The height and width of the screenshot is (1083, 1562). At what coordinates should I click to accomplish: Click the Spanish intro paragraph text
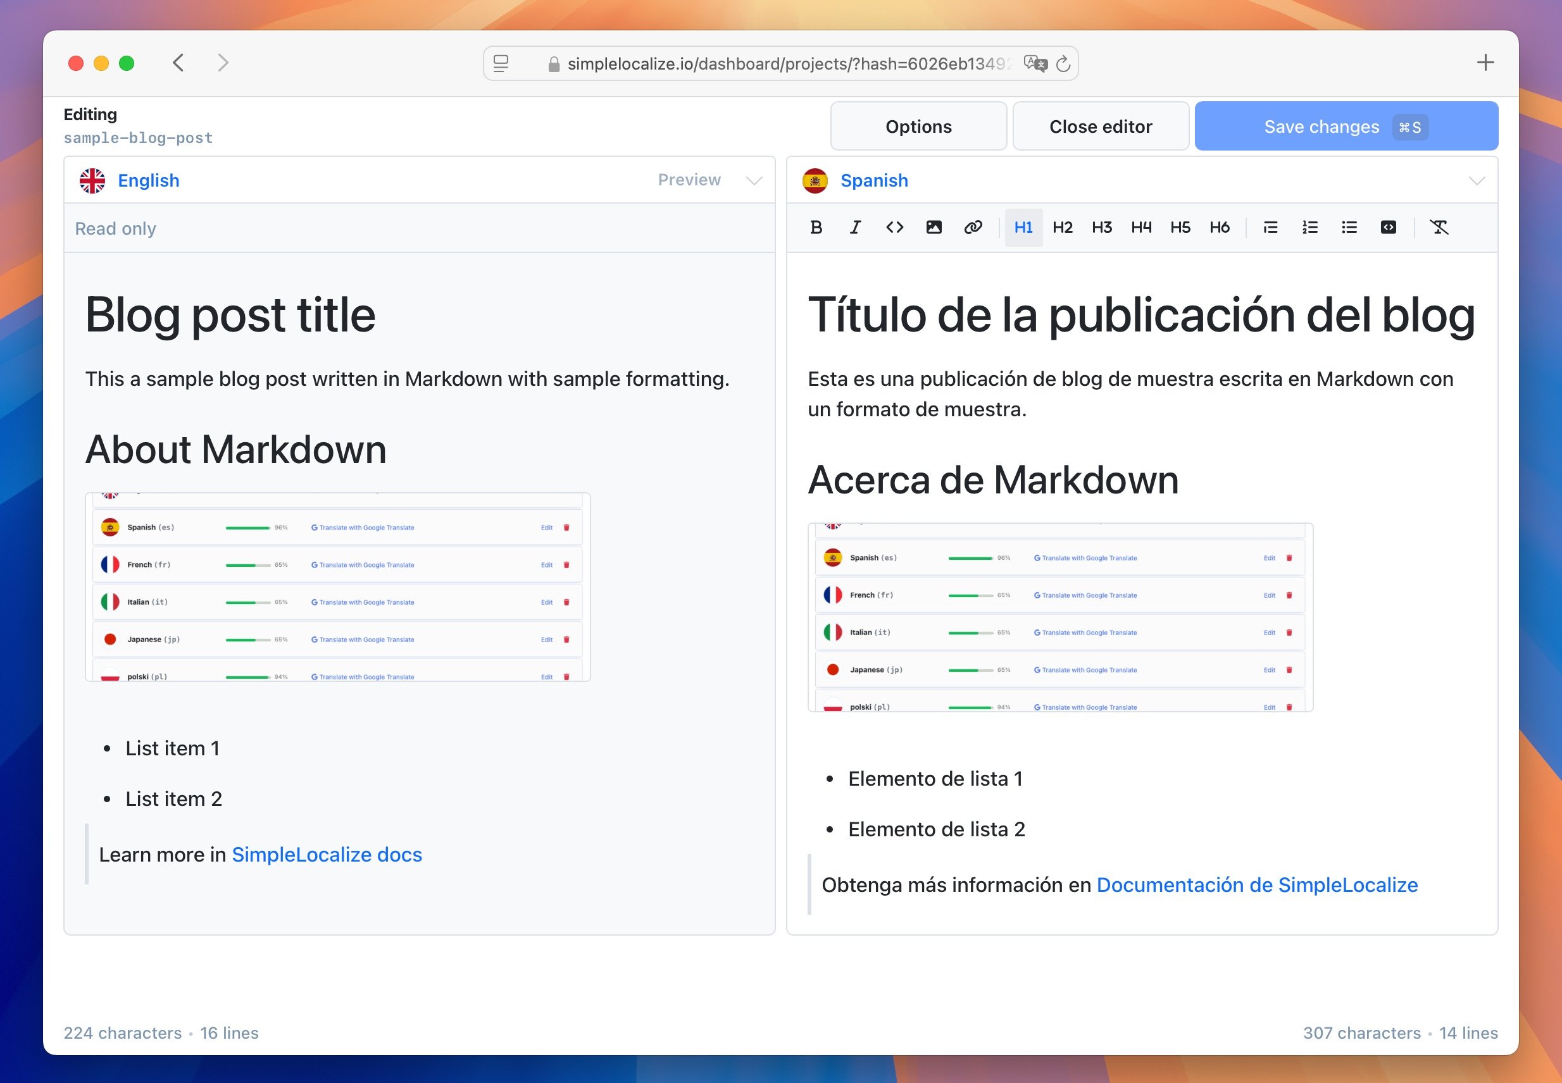pyautogui.click(x=1130, y=393)
